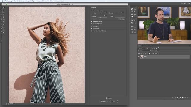The image size is (191, 107).
Task: Click the type layer filter icon
Action: 152,48
